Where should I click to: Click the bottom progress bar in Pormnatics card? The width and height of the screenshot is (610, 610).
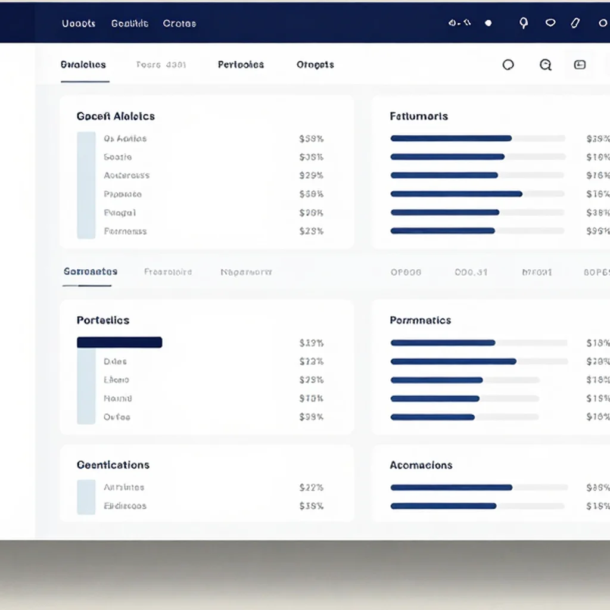pyautogui.click(x=465, y=417)
